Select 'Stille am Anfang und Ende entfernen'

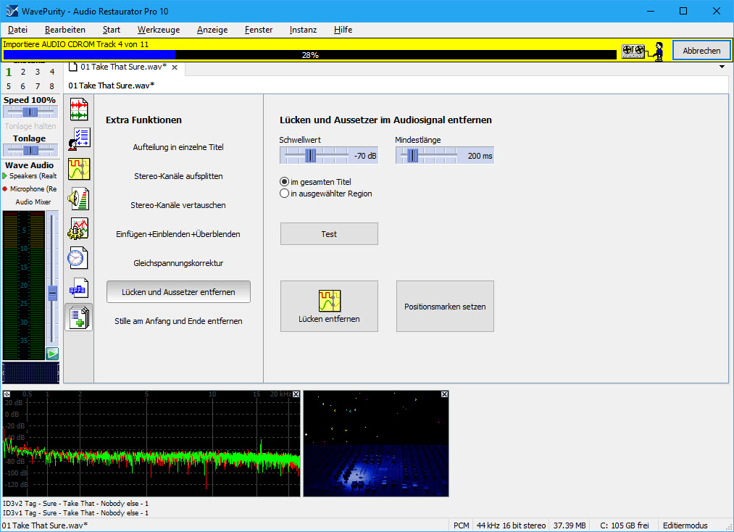(x=178, y=321)
